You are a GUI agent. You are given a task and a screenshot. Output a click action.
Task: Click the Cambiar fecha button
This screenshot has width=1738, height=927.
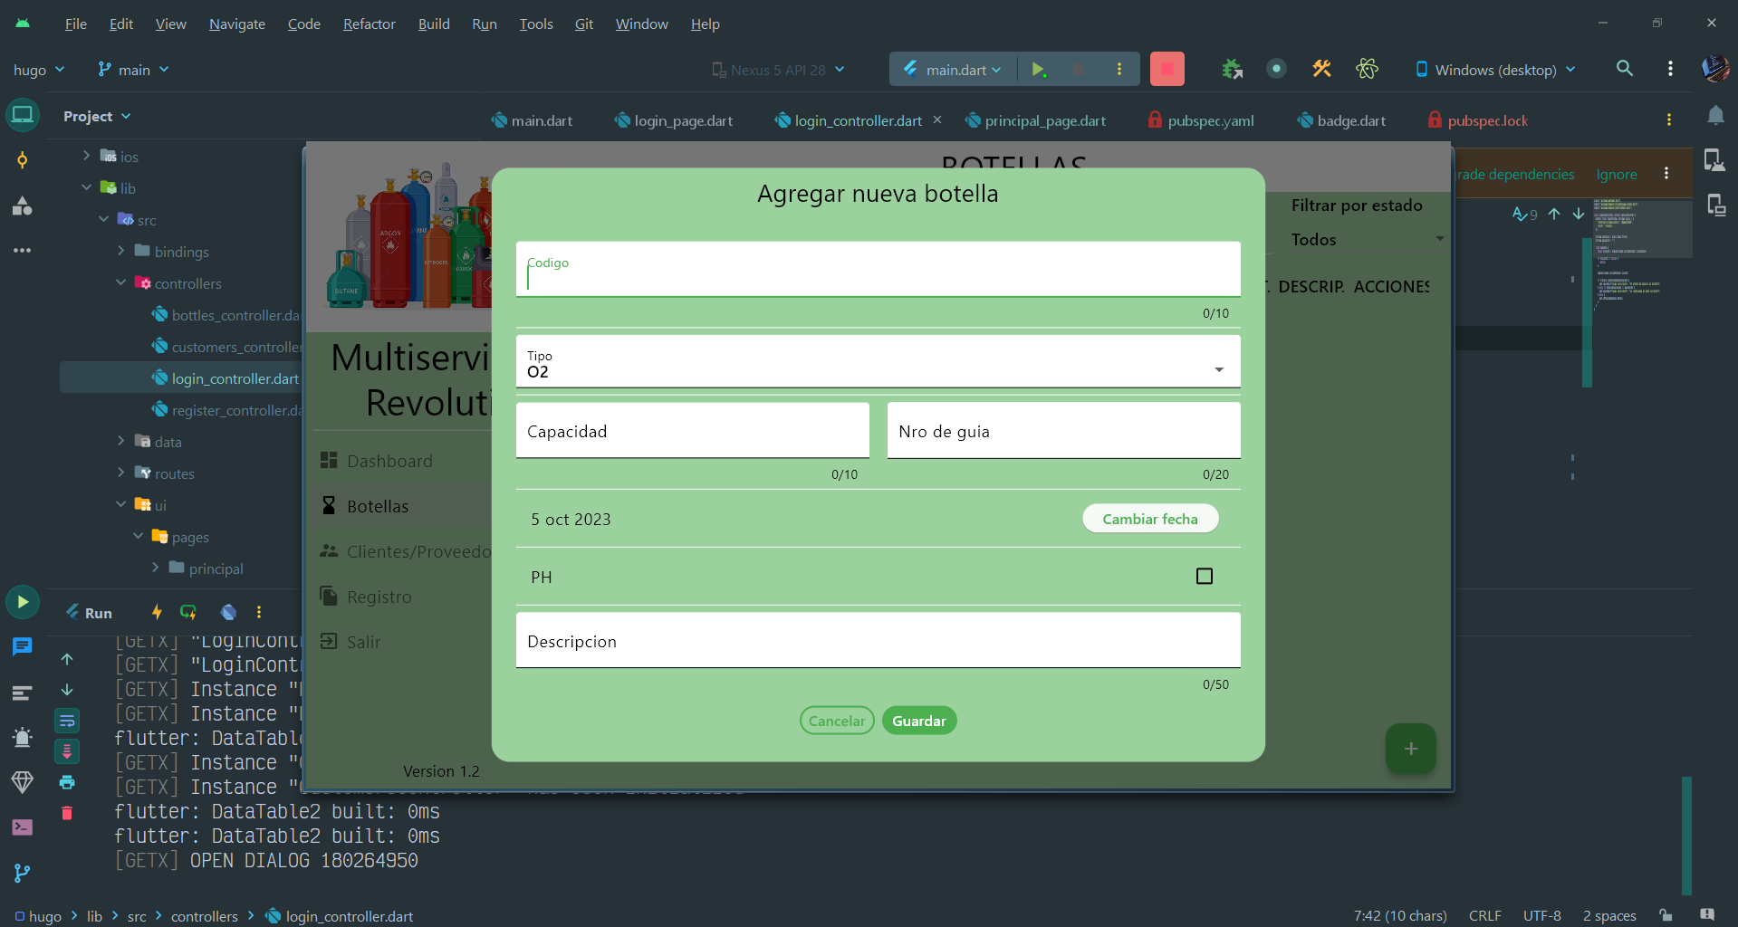[x=1150, y=519]
